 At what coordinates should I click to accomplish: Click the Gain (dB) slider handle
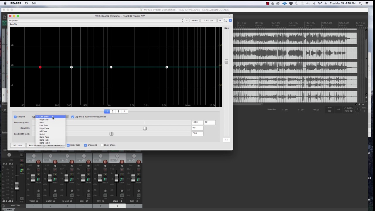[x=145, y=128]
